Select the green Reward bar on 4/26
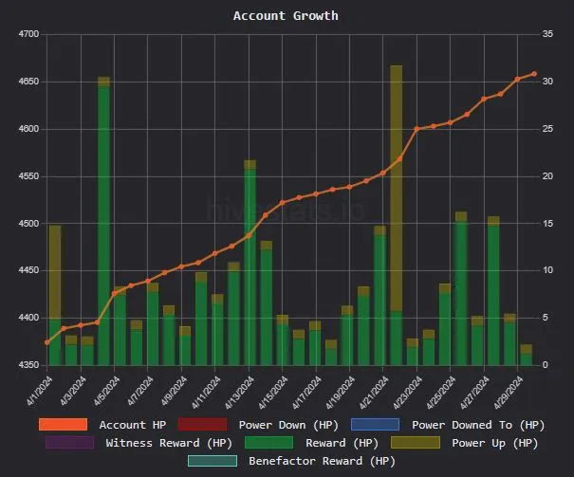 click(x=461, y=293)
